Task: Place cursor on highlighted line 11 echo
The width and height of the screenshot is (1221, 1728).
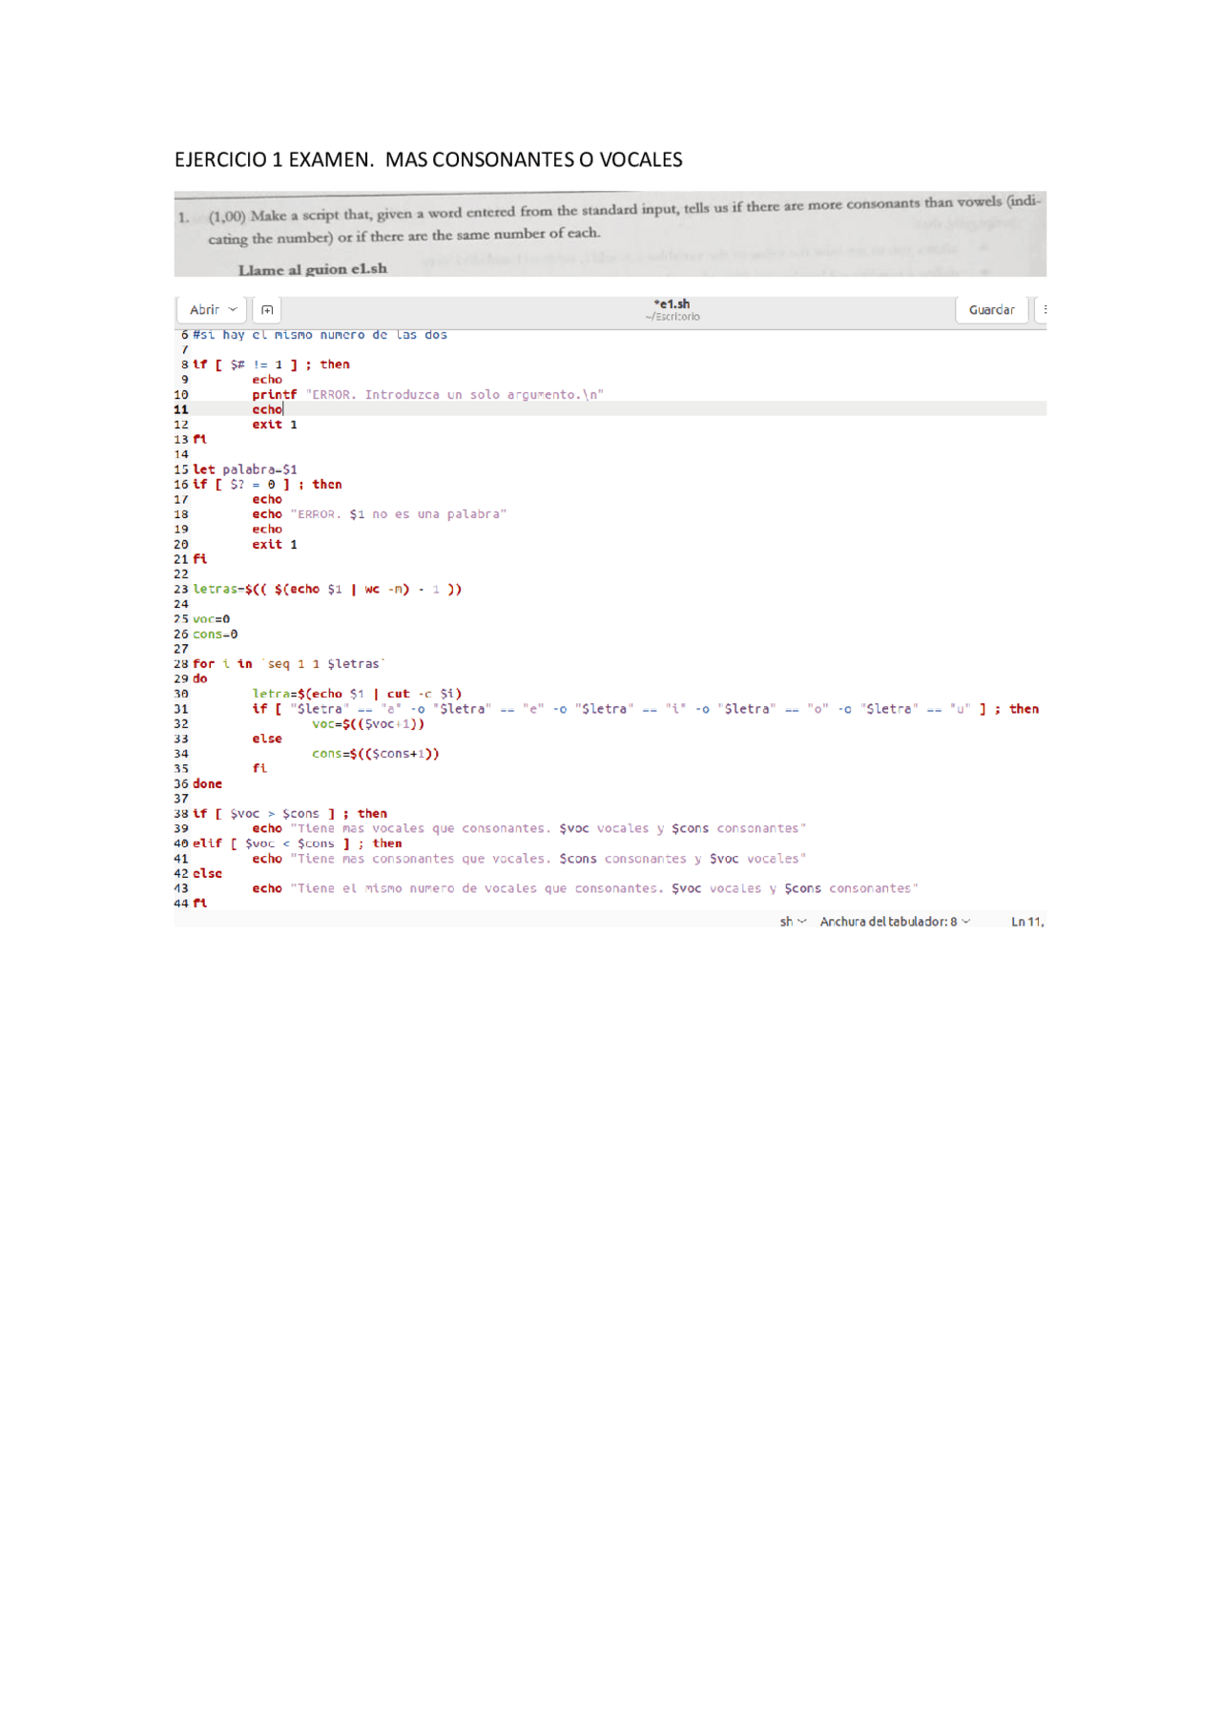Action: (x=267, y=409)
